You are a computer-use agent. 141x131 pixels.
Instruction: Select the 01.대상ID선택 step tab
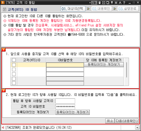pos(73,9)
